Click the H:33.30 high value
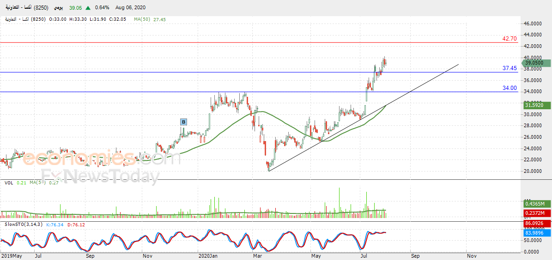The height and width of the screenshot is (260, 552). click(x=78, y=20)
